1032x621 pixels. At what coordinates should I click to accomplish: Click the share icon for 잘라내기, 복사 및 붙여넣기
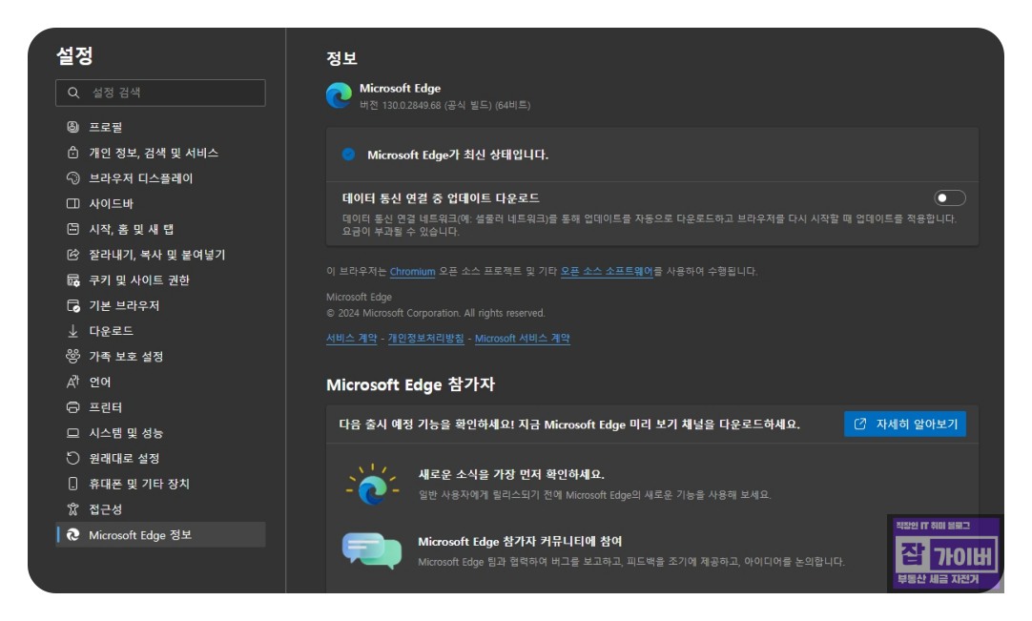point(73,254)
